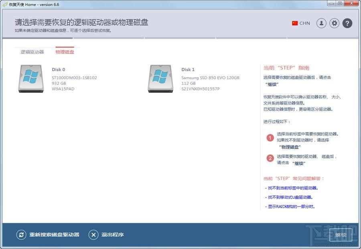Image resolution: width=361 pixels, height=249 pixels.
Task: Open the user account icon
Action: (321, 23)
